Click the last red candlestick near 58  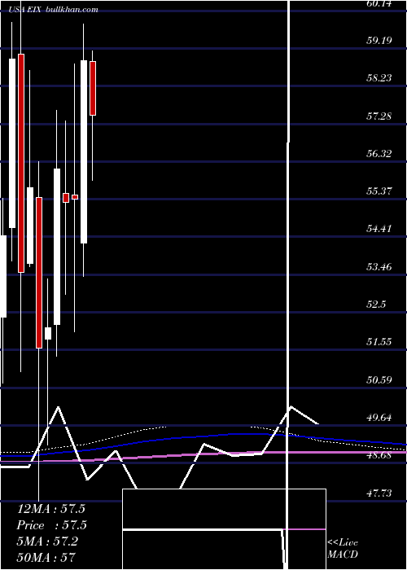[x=93, y=88]
